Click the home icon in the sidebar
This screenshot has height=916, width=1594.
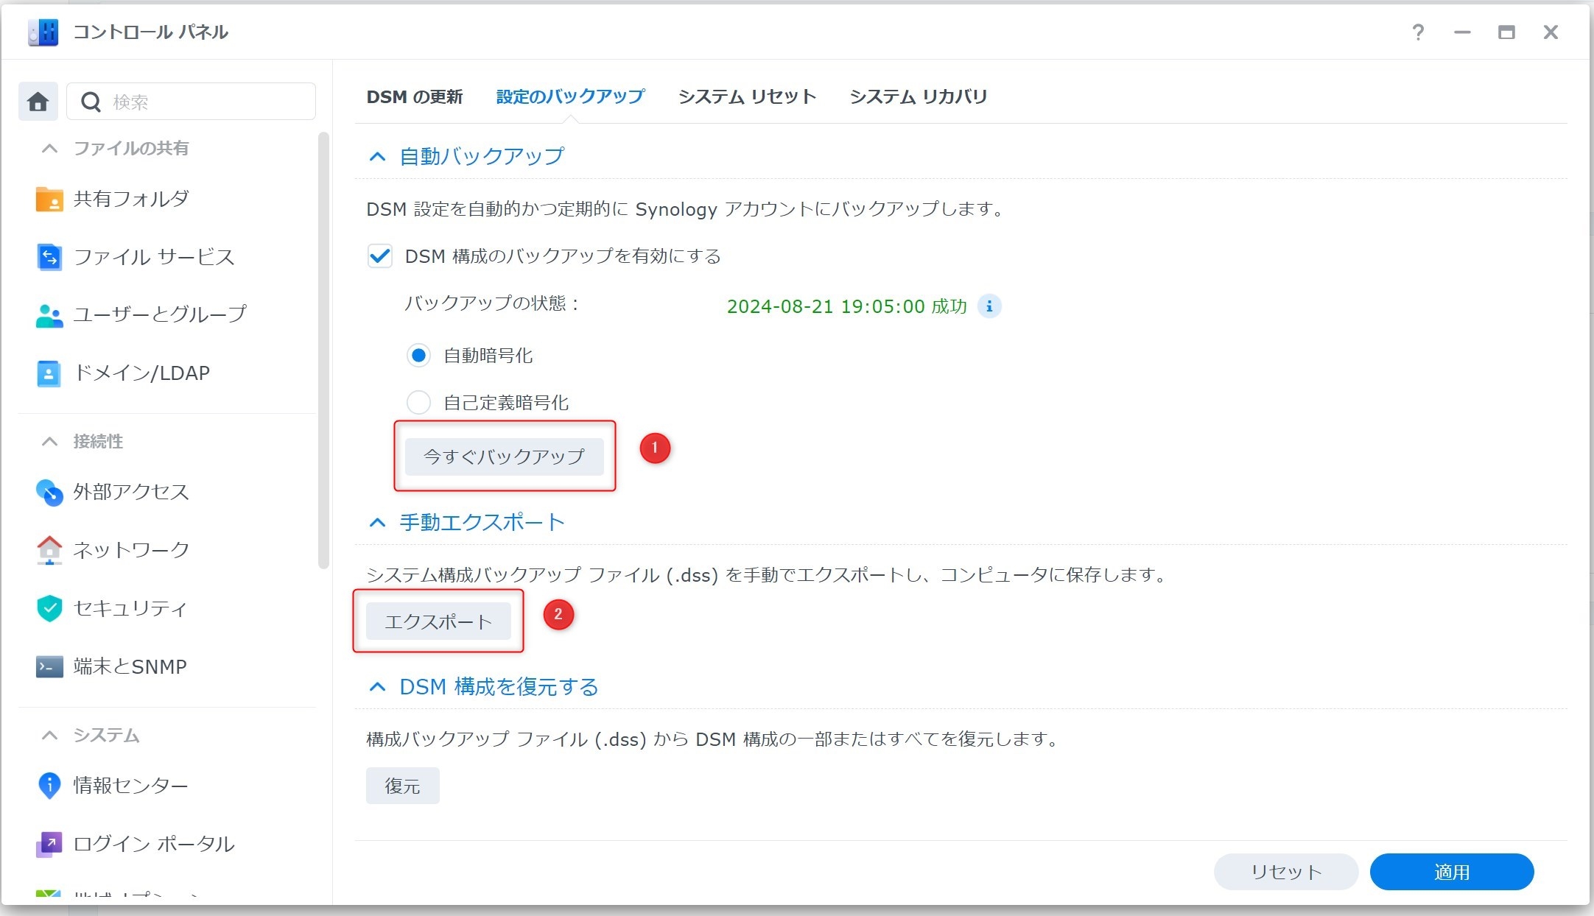tap(38, 102)
